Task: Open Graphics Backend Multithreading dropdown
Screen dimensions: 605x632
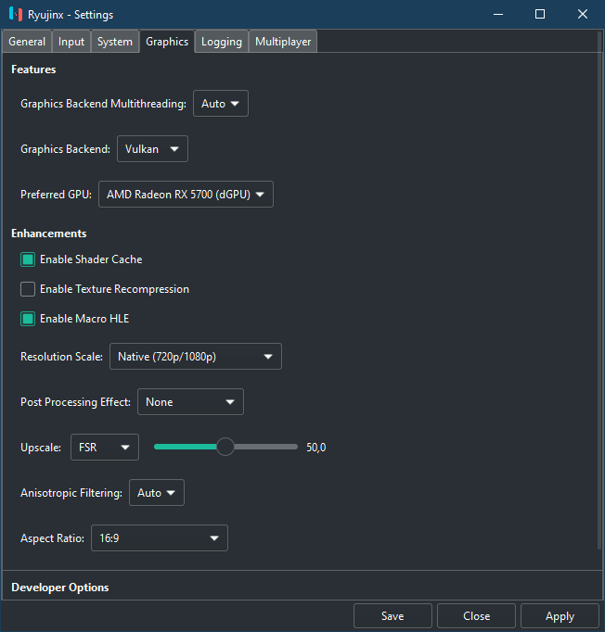Action: coord(221,104)
